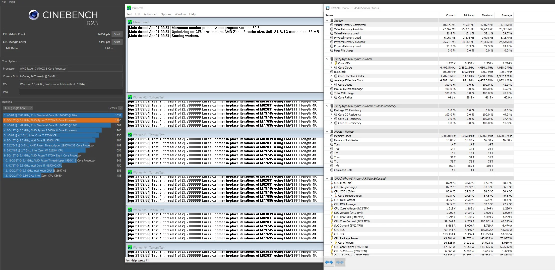Viewport: 555px width, 270px height.
Task: Click the Worker #5 Torture Test window icon
Action: point(130,210)
